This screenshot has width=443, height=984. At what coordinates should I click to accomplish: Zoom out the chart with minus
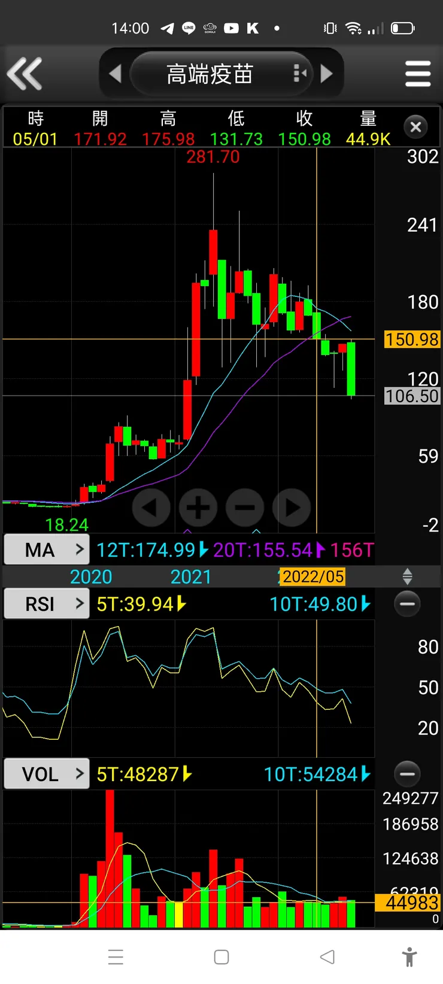[245, 508]
